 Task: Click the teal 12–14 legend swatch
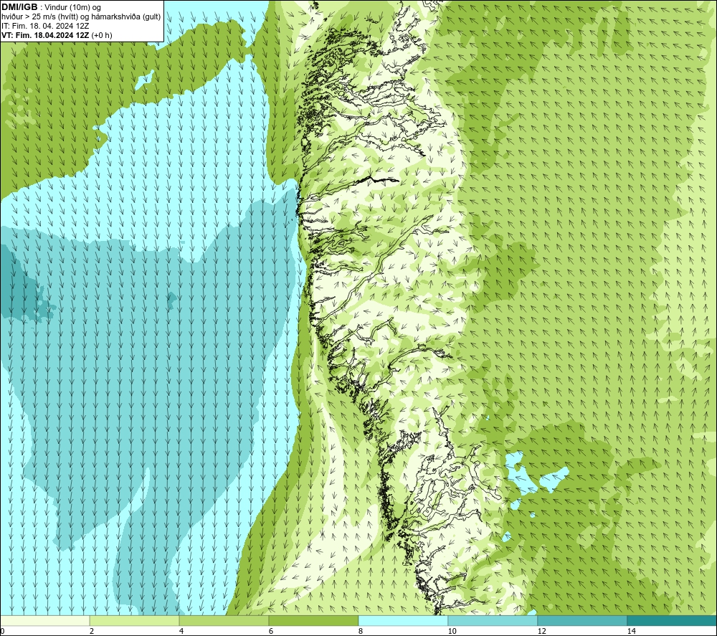point(582,621)
